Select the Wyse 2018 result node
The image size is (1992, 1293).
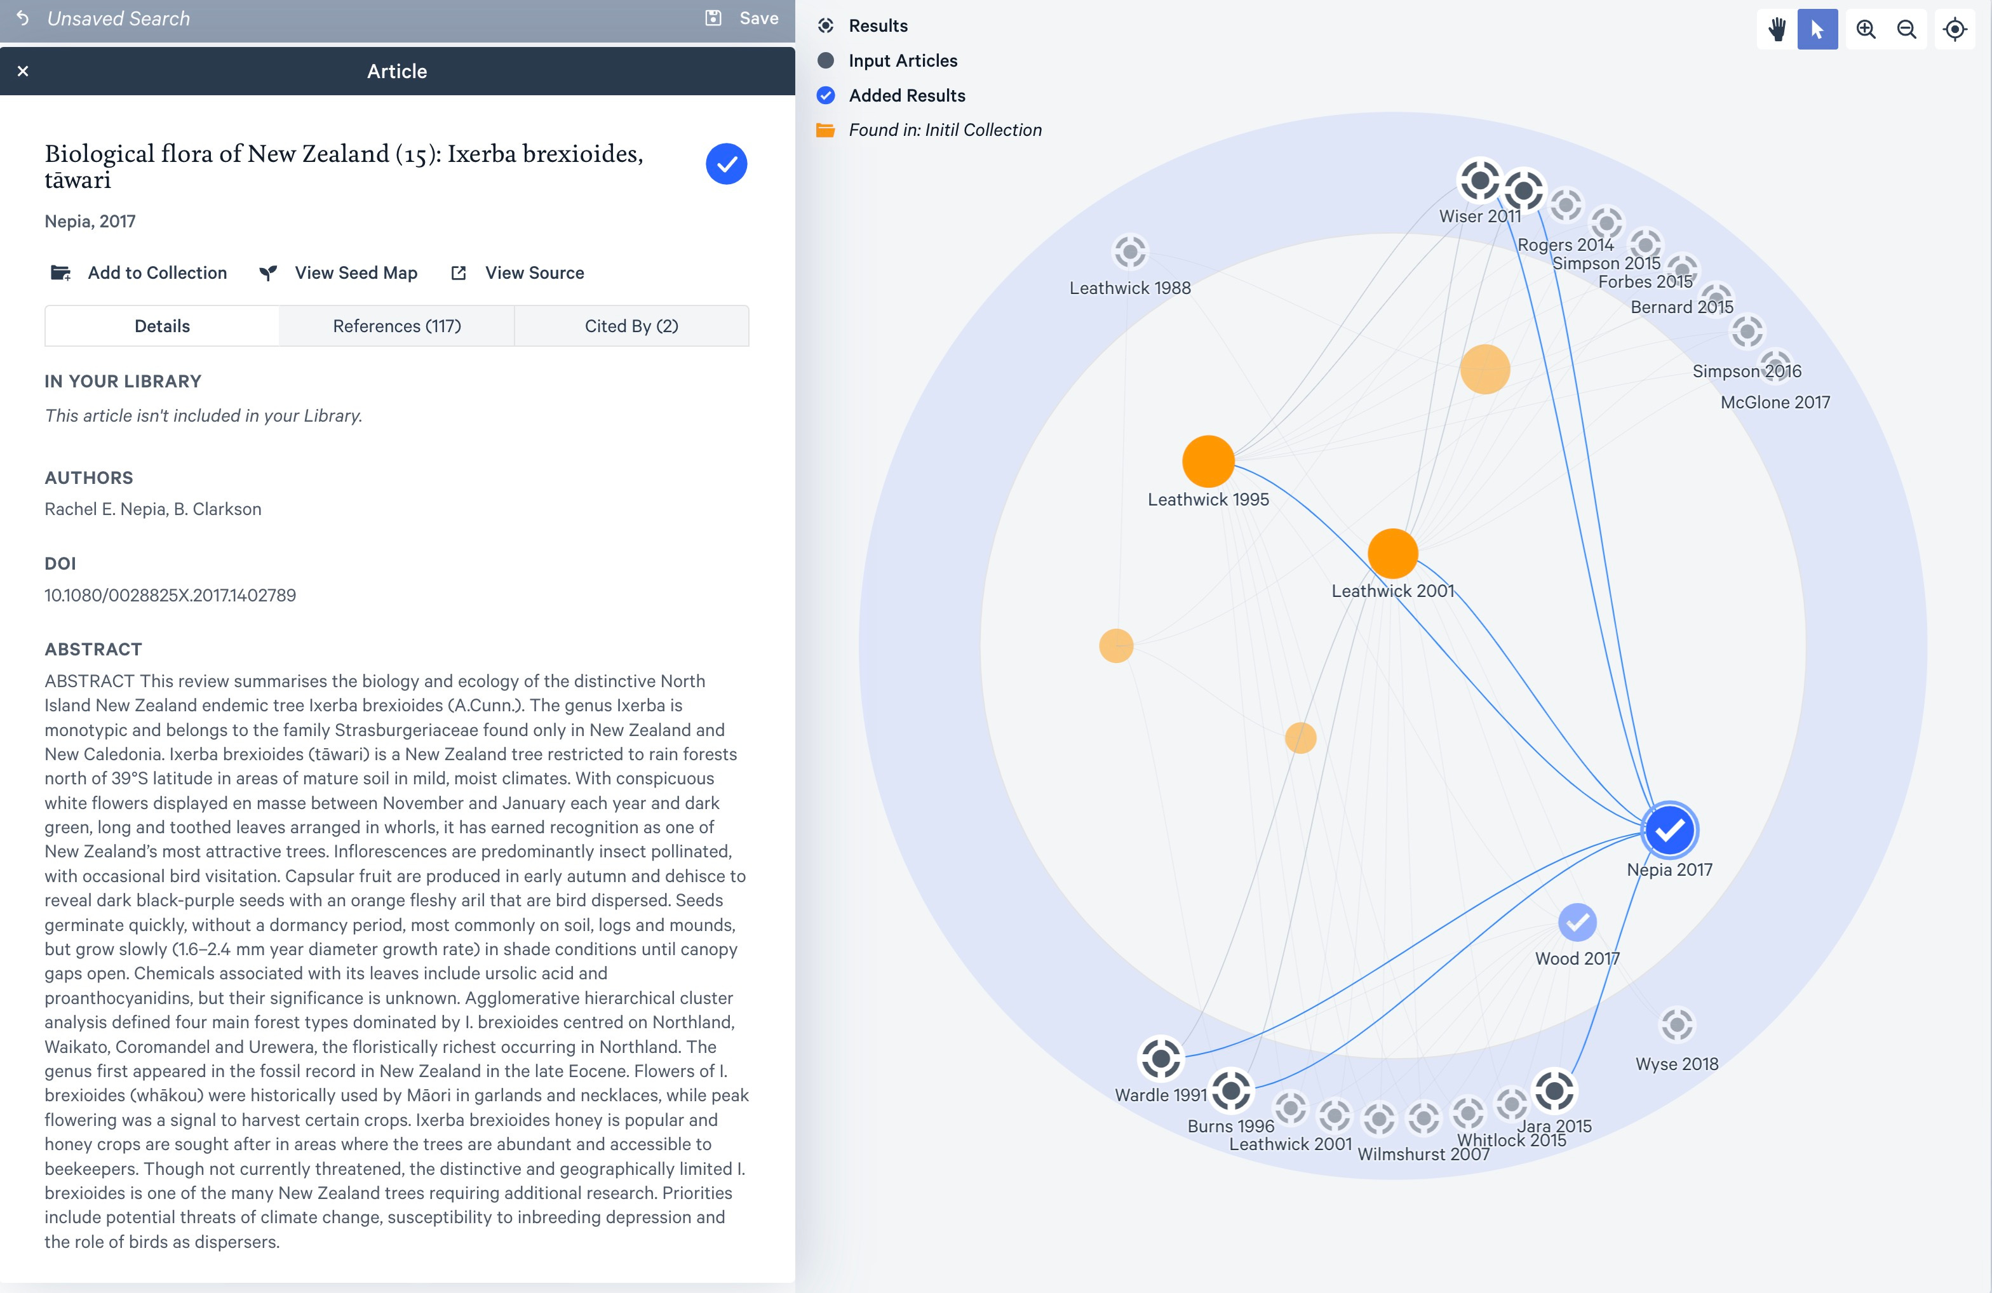click(x=1676, y=1024)
